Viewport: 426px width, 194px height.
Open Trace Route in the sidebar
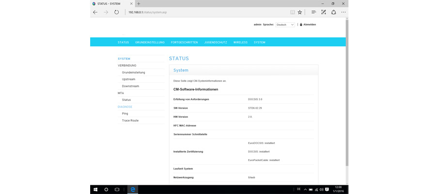click(130, 120)
